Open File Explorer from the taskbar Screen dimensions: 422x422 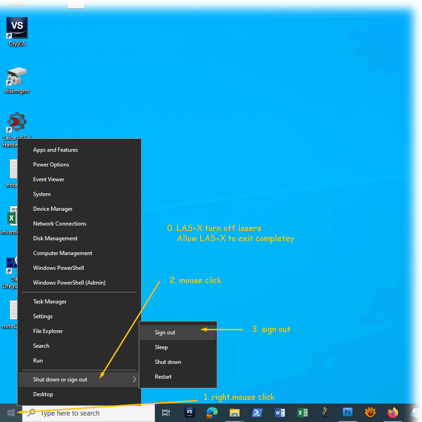tap(235, 413)
